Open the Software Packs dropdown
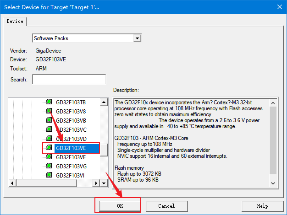Screen dimensions: 287x215 click(x=137, y=38)
